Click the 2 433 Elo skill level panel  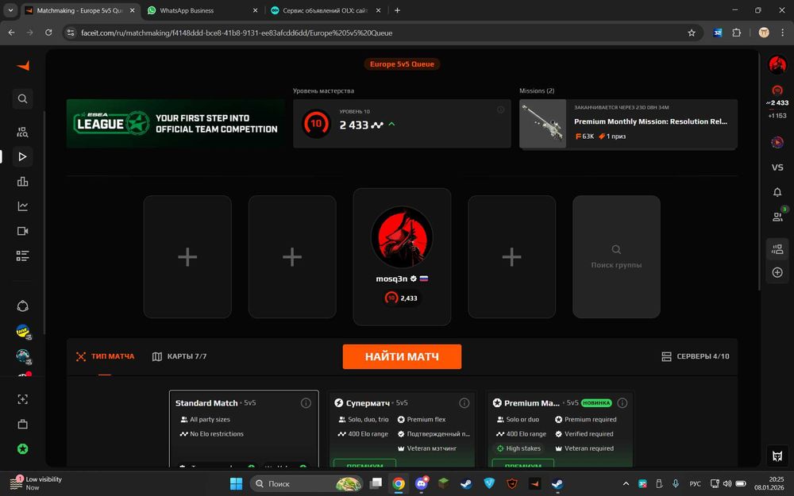pyautogui.click(x=402, y=124)
